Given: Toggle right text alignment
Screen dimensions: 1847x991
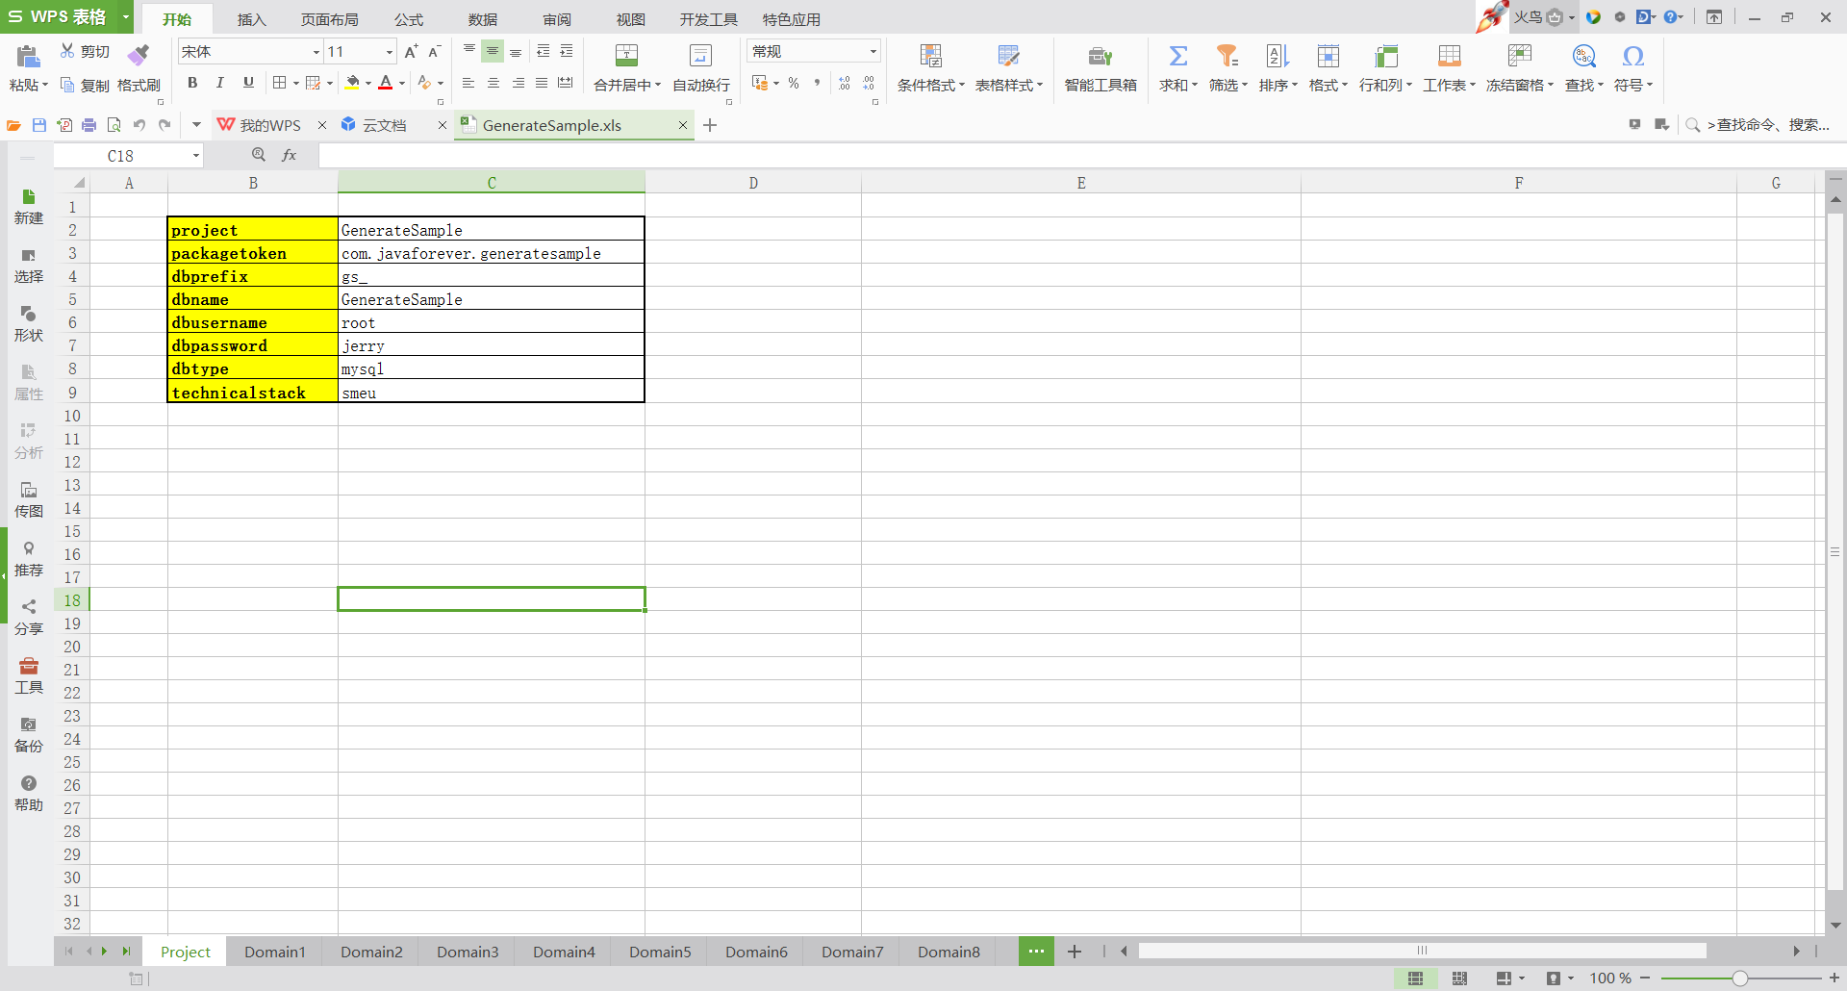Looking at the screenshot, I should 518,84.
